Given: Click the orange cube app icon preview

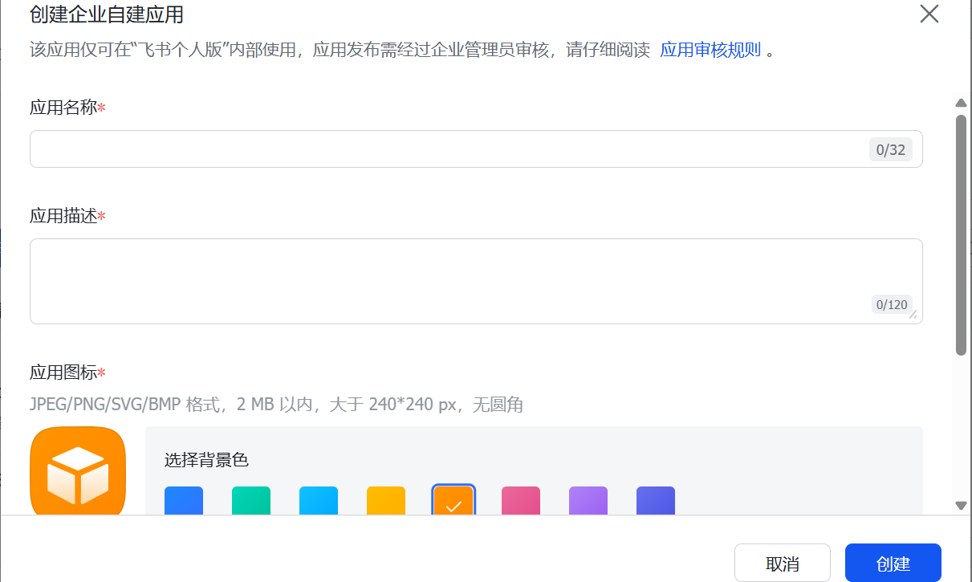Looking at the screenshot, I should pyautogui.click(x=78, y=472).
